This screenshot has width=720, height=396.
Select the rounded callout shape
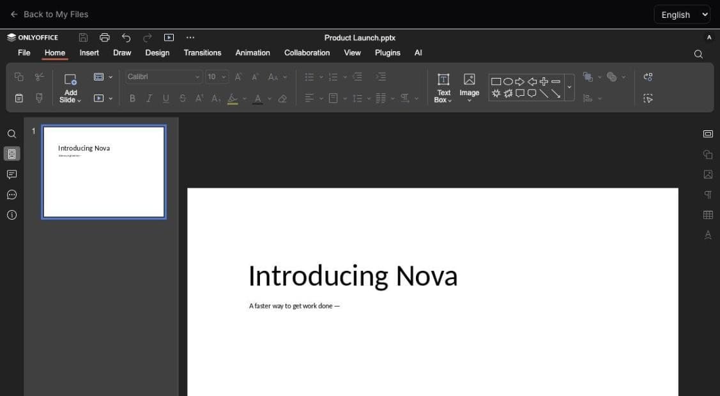click(x=532, y=94)
